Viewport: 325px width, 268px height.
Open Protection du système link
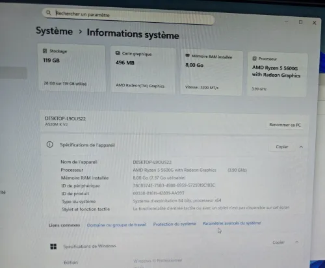174,224
